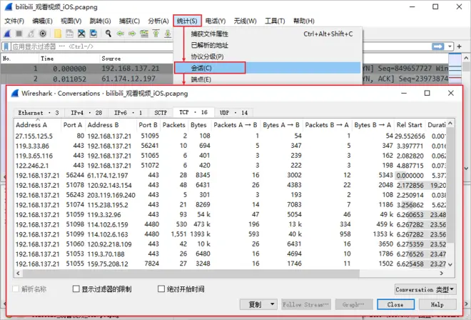Add a filter button with plus icon
The width and height of the screenshot is (471, 320).
point(460,46)
